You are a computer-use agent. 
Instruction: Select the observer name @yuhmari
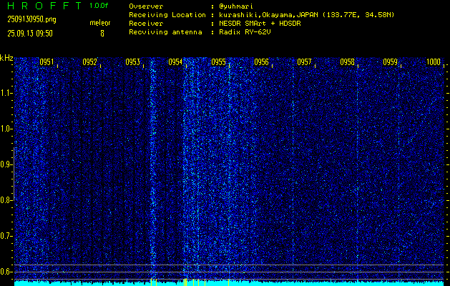236,6
